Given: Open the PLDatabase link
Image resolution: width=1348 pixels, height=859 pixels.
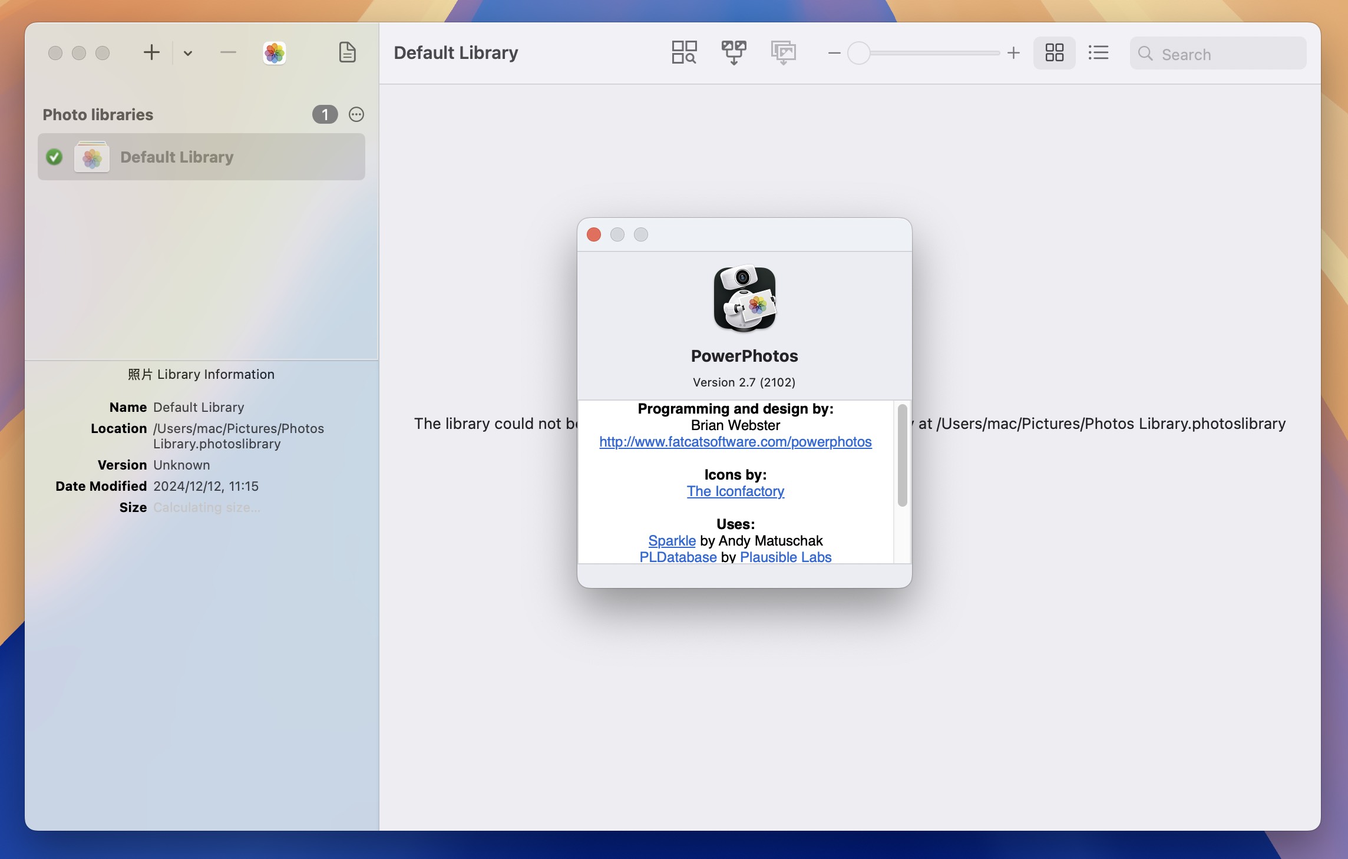Looking at the screenshot, I should point(678,557).
